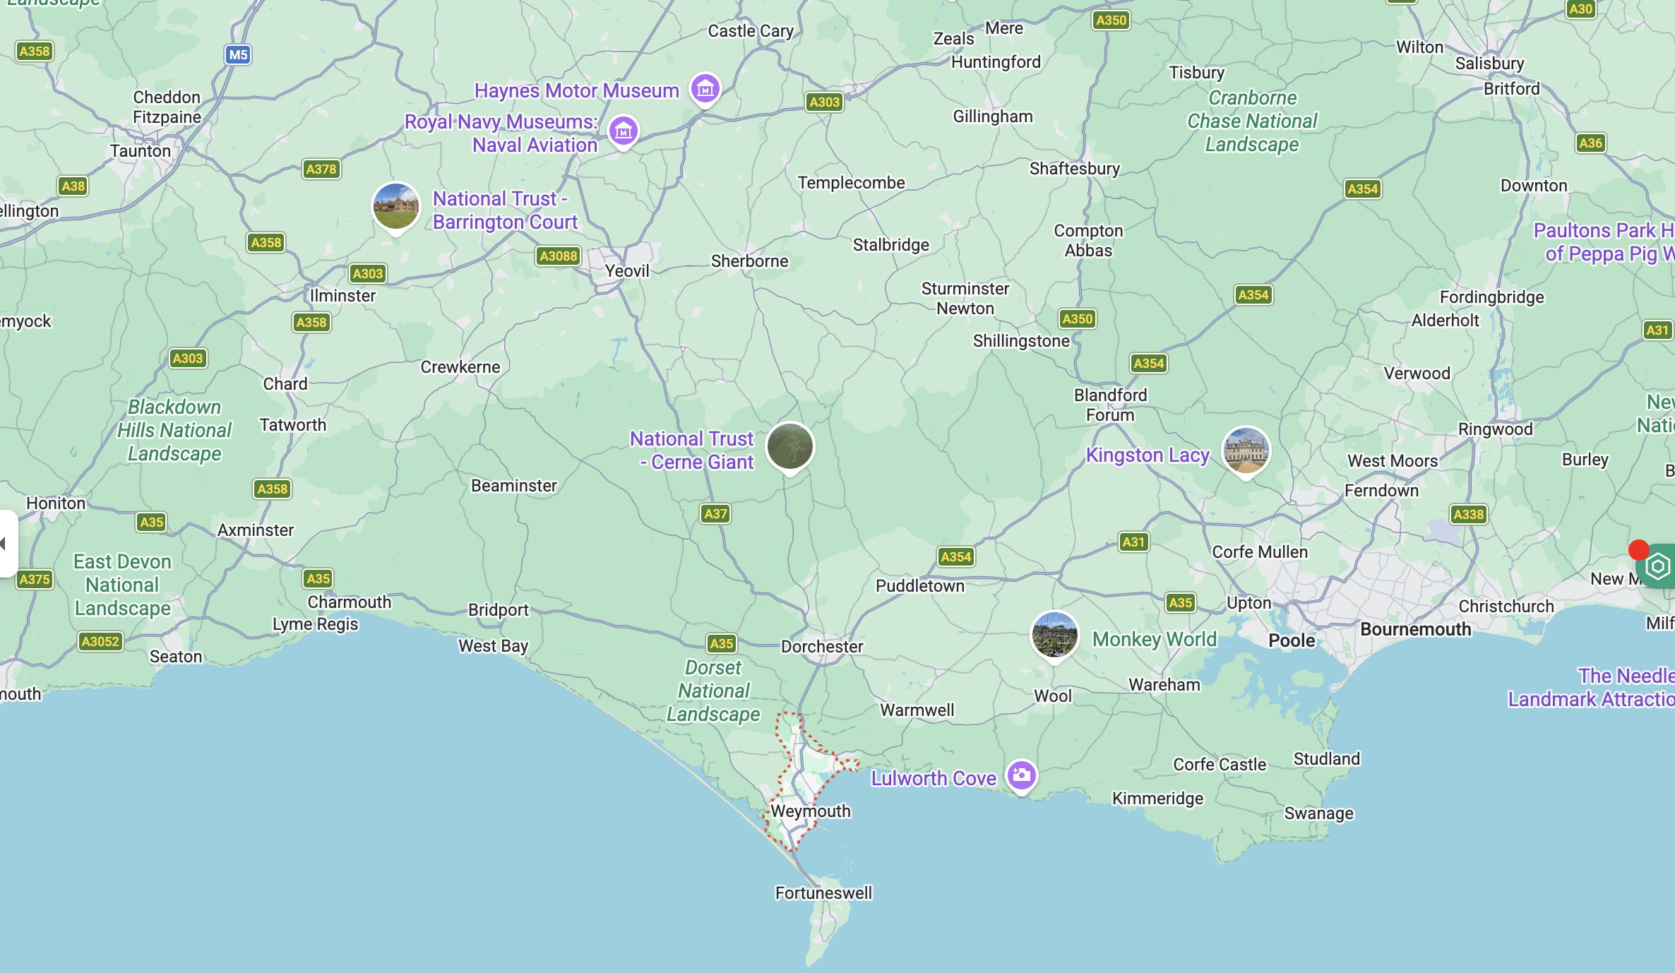Click the Castle Cary label

point(751,31)
